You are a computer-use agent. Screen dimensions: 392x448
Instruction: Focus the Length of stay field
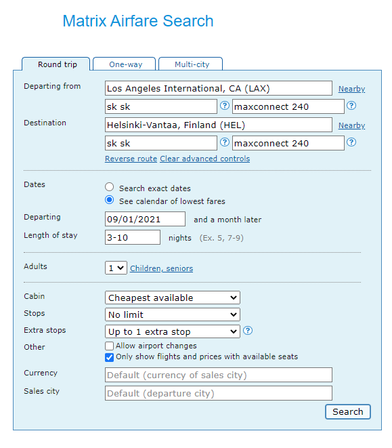133,237
